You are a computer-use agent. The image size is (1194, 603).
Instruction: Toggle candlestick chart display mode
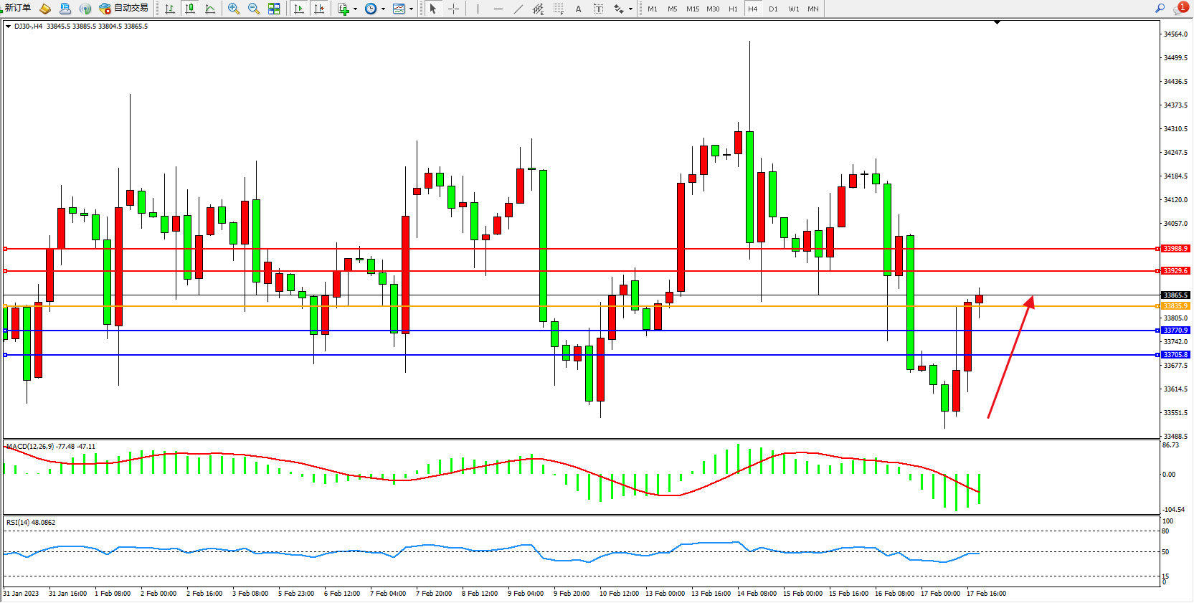point(190,9)
